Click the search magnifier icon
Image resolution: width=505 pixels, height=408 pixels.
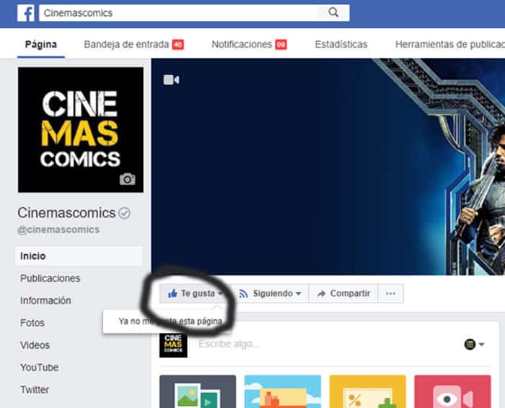pyautogui.click(x=333, y=13)
